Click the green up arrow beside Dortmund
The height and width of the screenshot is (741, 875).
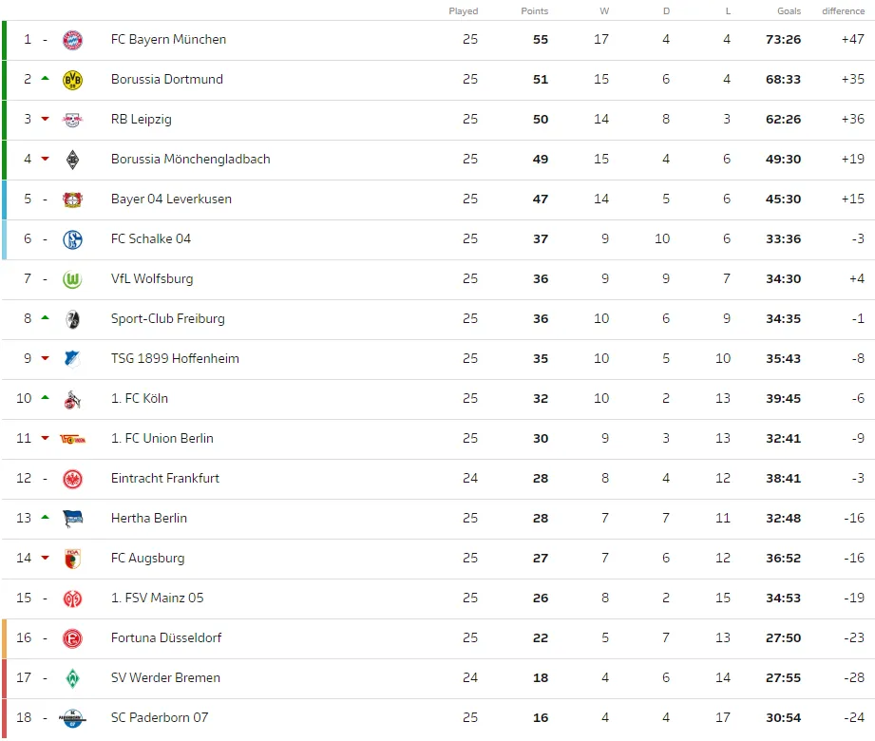point(46,78)
